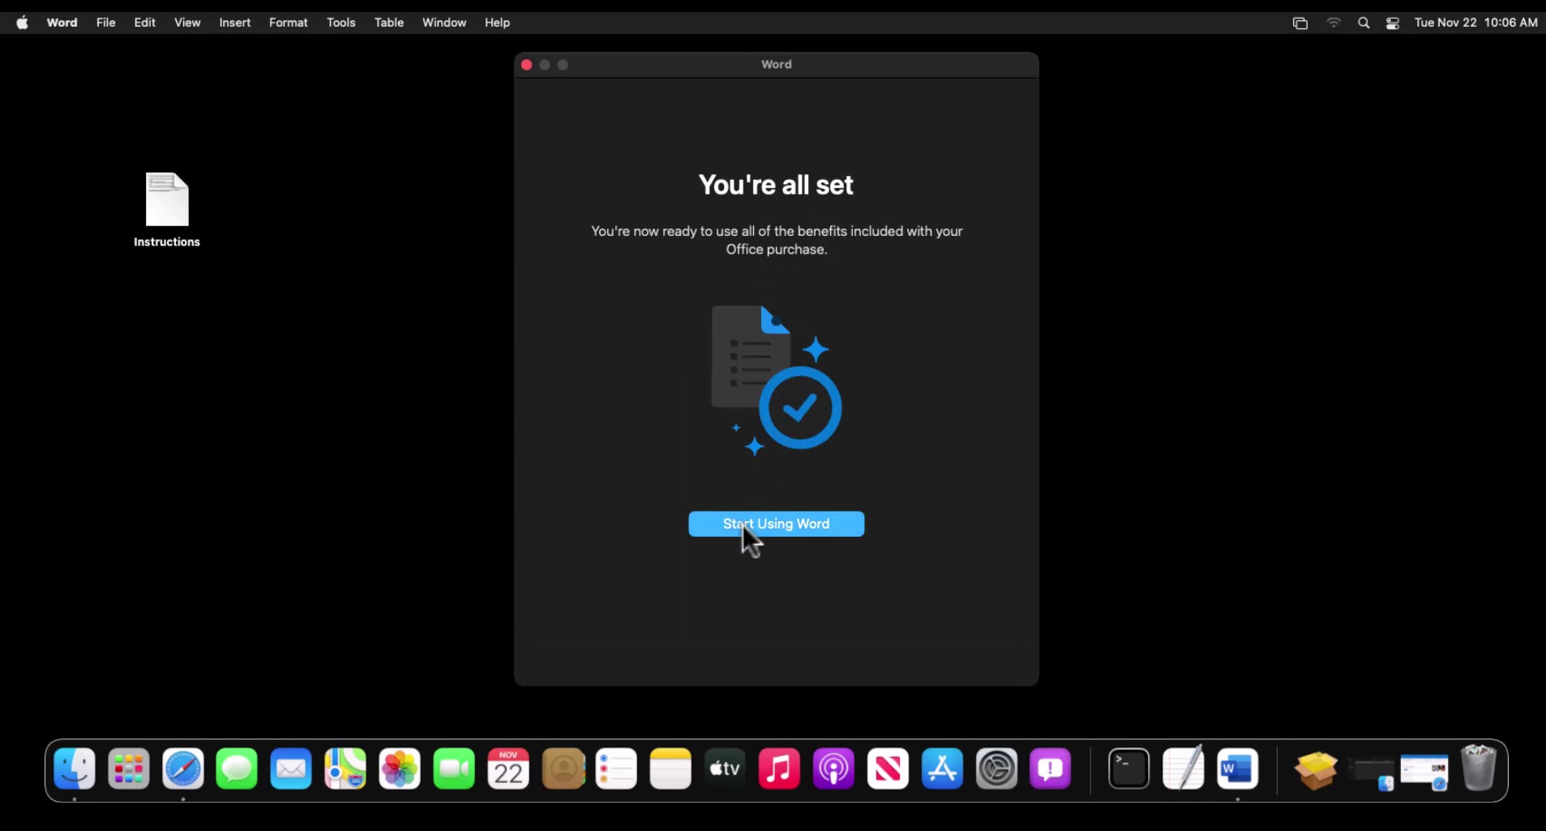Click the Start Using Word button
Screen dimensions: 1546x831
click(776, 524)
